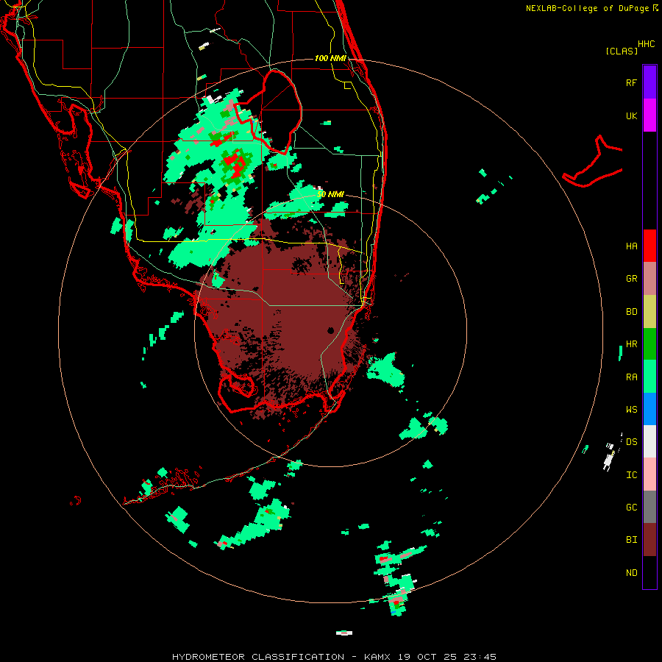Click the HA red legend swatch
This screenshot has width=662, height=662.
click(x=649, y=246)
